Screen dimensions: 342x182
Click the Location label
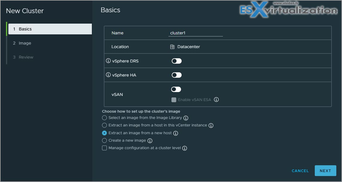tap(120, 47)
